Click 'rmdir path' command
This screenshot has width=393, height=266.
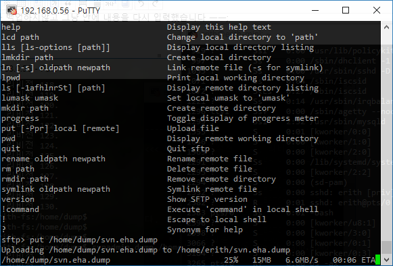[x=25, y=179]
